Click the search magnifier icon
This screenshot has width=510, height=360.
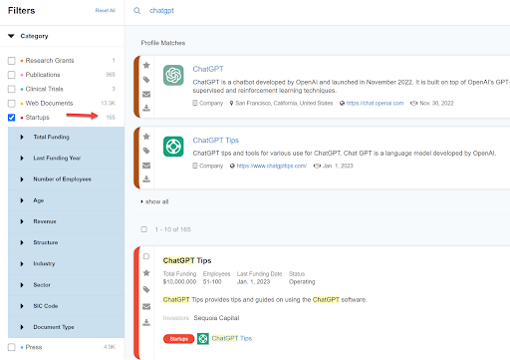137,11
